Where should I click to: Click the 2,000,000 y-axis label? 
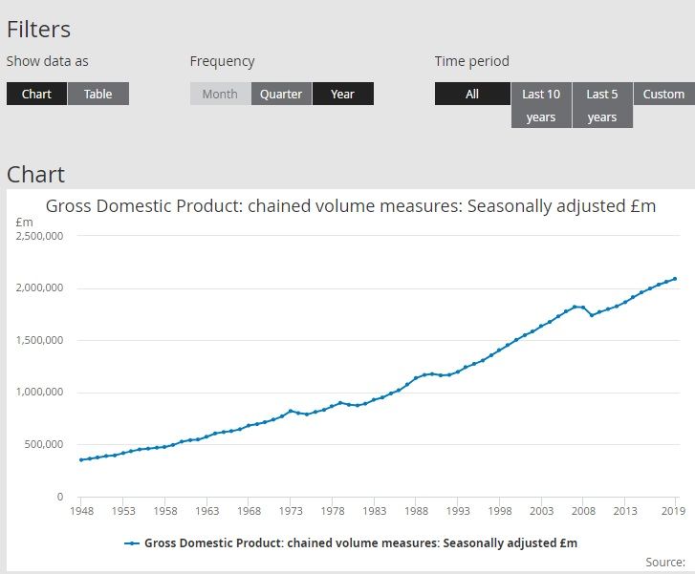pos(39,287)
